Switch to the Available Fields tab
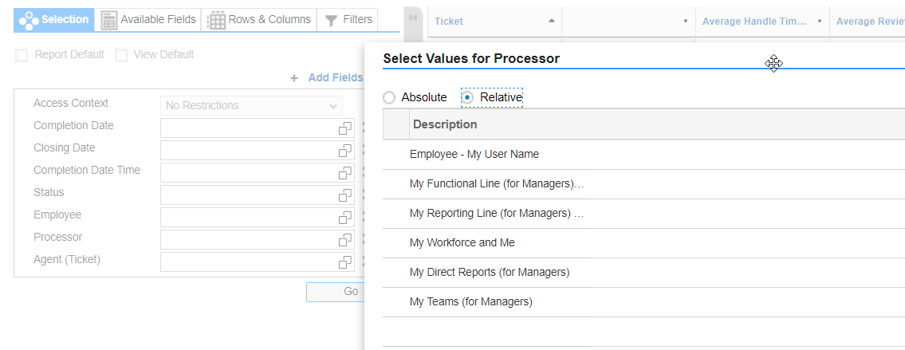The image size is (905, 350). pos(149,20)
